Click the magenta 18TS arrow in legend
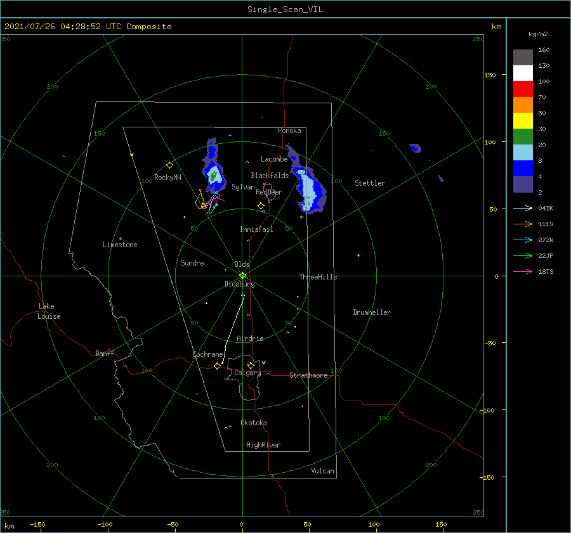Viewport: 571px width, 533px height. (523, 271)
